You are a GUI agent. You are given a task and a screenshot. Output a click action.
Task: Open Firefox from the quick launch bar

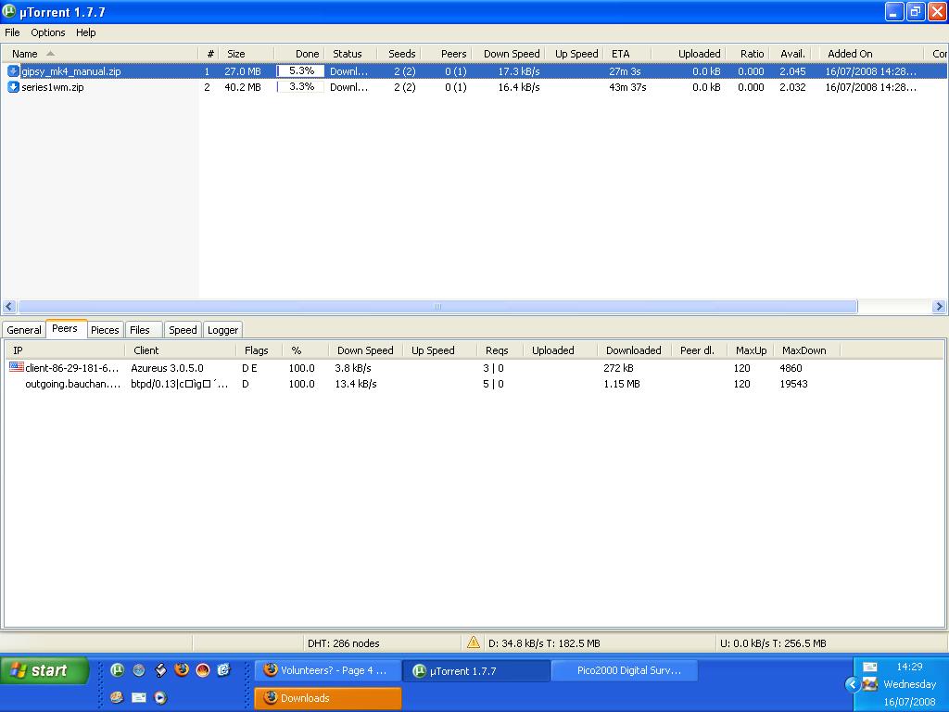[182, 670]
